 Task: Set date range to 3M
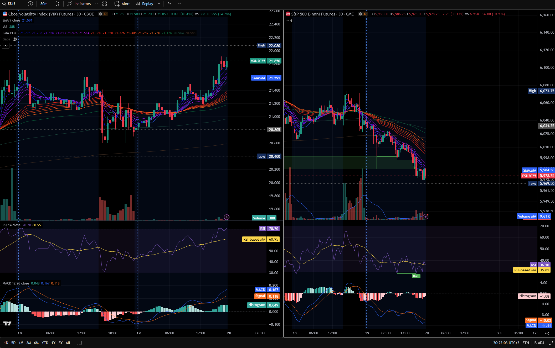(29, 343)
